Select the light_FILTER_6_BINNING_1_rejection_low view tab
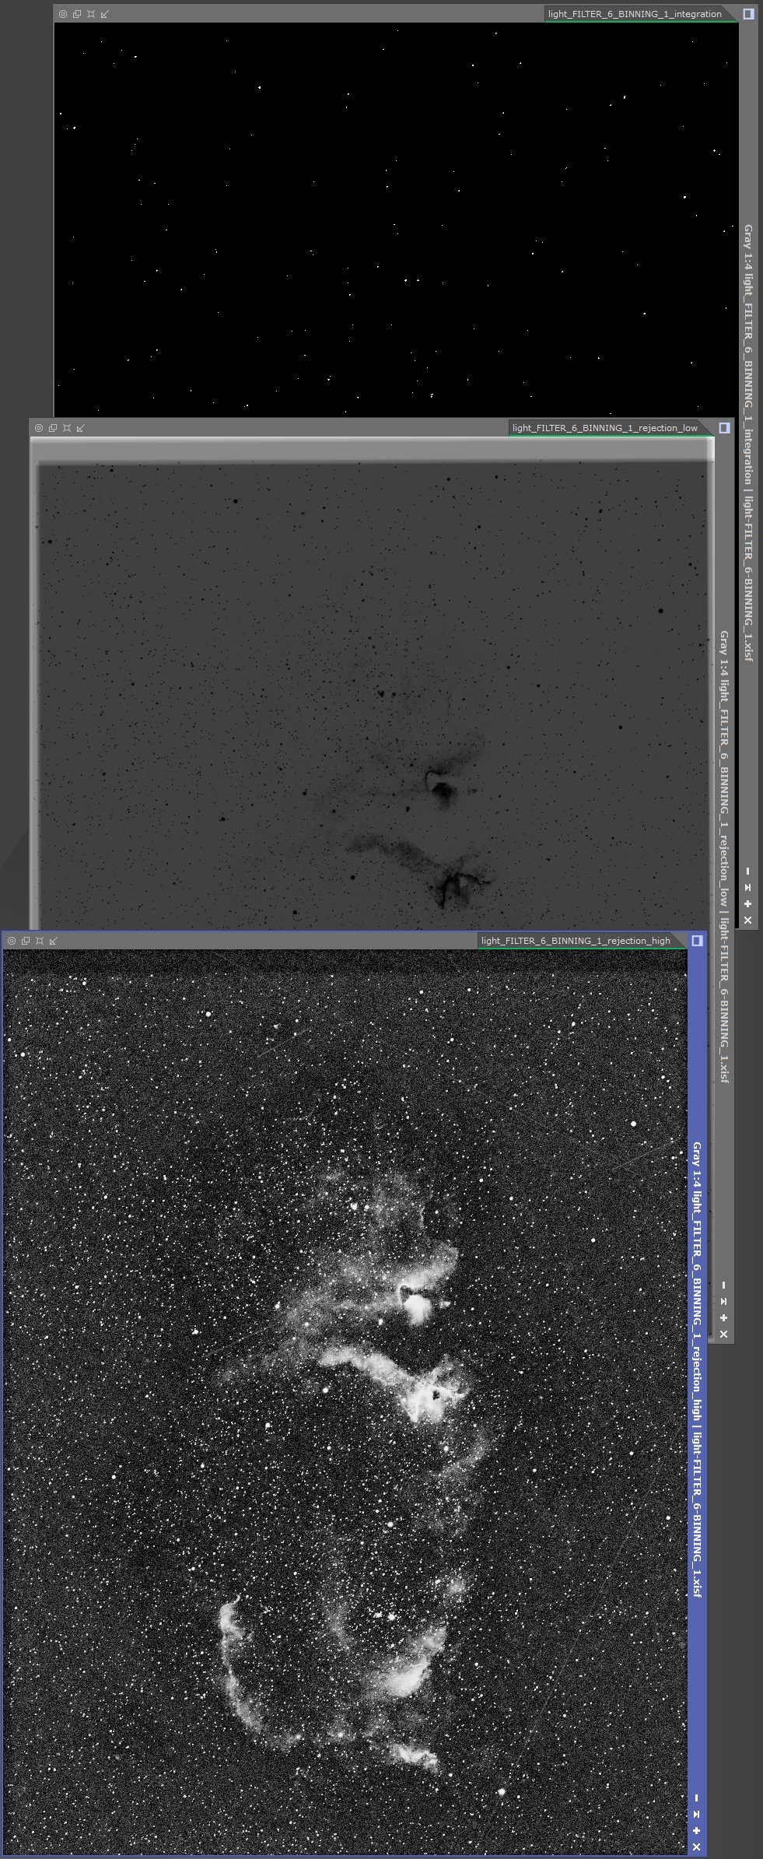The height and width of the screenshot is (1859, 763). (604, 428)
